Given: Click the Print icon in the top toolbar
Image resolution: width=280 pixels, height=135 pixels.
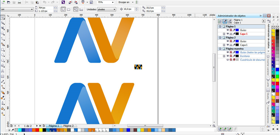Looking at the screenshot, I should pos(19,2).
